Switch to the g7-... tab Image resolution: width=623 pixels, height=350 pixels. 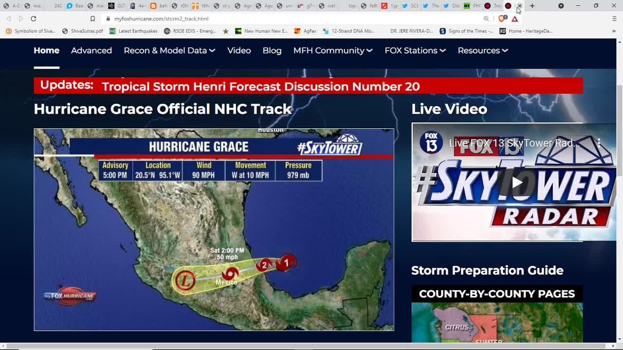[x=306, y=6]
